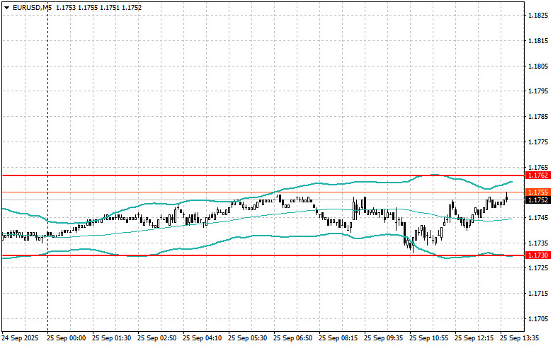Viewport: 553px width, 346px height.
Task: Click the 24 Sep 2025 time label
Action: 20,338
